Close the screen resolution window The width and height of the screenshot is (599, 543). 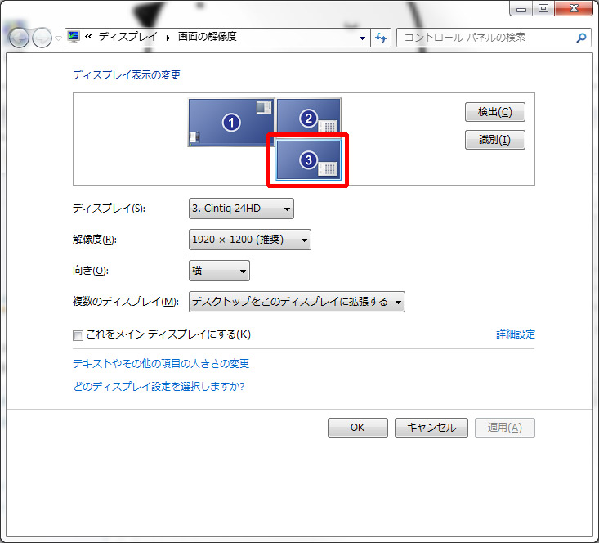[574, 8]
